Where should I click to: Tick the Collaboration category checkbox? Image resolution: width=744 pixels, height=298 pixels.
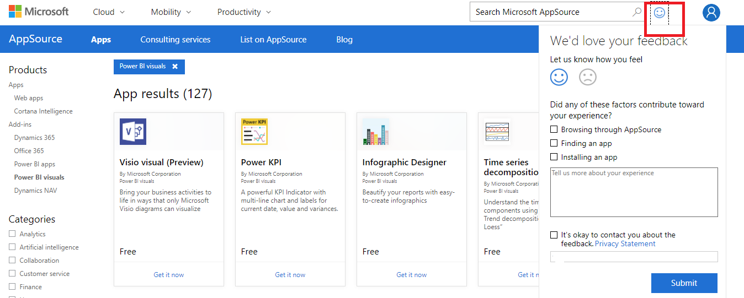(12, 260)
